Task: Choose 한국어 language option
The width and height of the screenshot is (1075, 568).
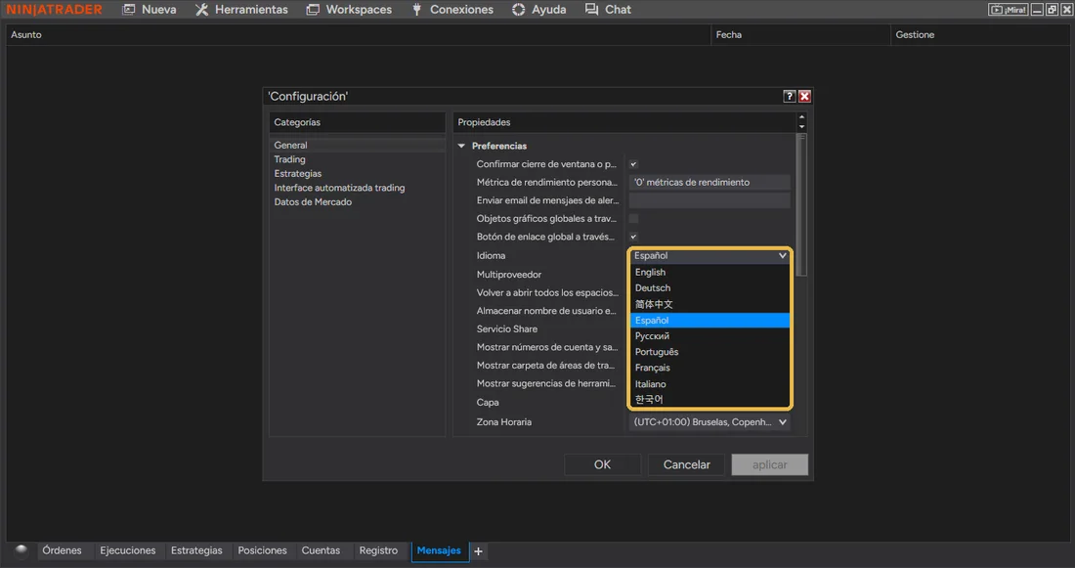Action: pos(709,399)
